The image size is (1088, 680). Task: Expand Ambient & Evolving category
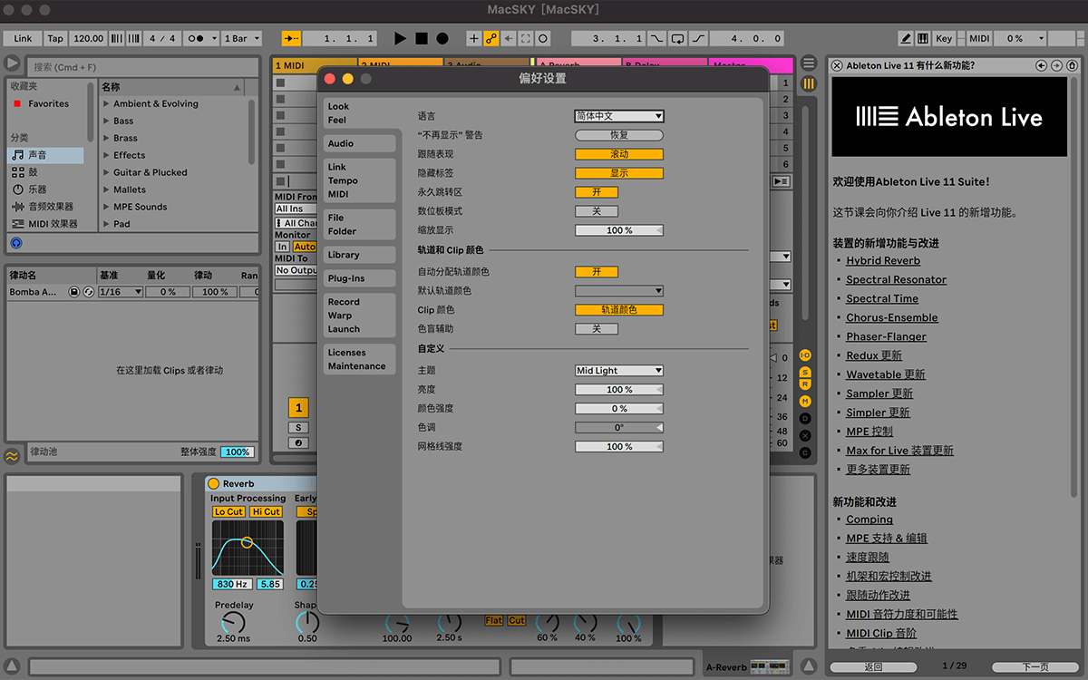coord(106,104)
